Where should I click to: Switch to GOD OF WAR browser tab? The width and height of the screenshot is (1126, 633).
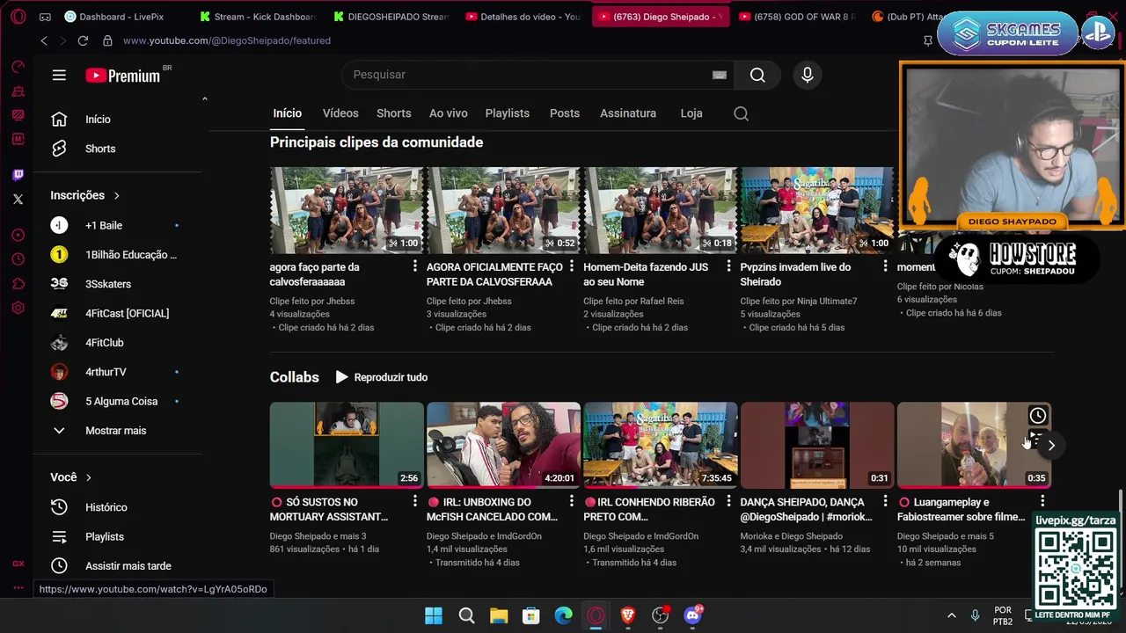(796, 17)
